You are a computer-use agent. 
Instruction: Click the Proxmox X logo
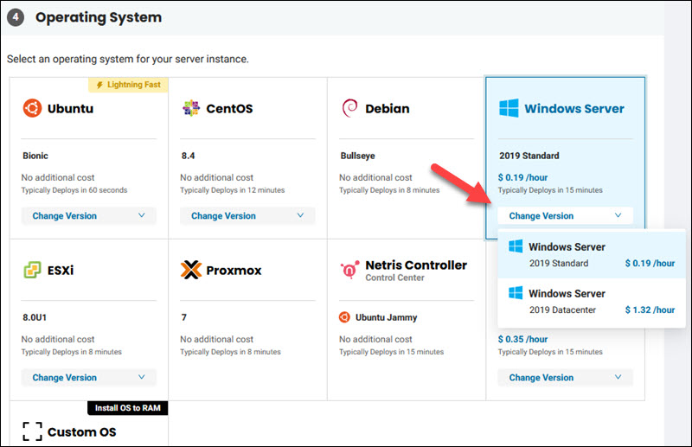pyautogui.click(x=191, y=270)
